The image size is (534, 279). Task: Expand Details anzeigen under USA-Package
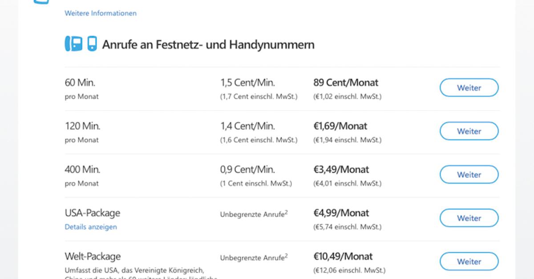pyautogui.click(x=91, y=227)
